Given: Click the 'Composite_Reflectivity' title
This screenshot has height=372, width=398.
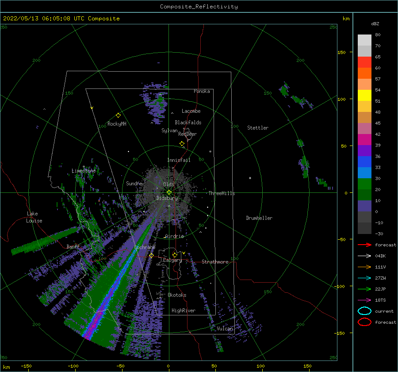Looking at the screenshot, I should (x=199, y=7).
